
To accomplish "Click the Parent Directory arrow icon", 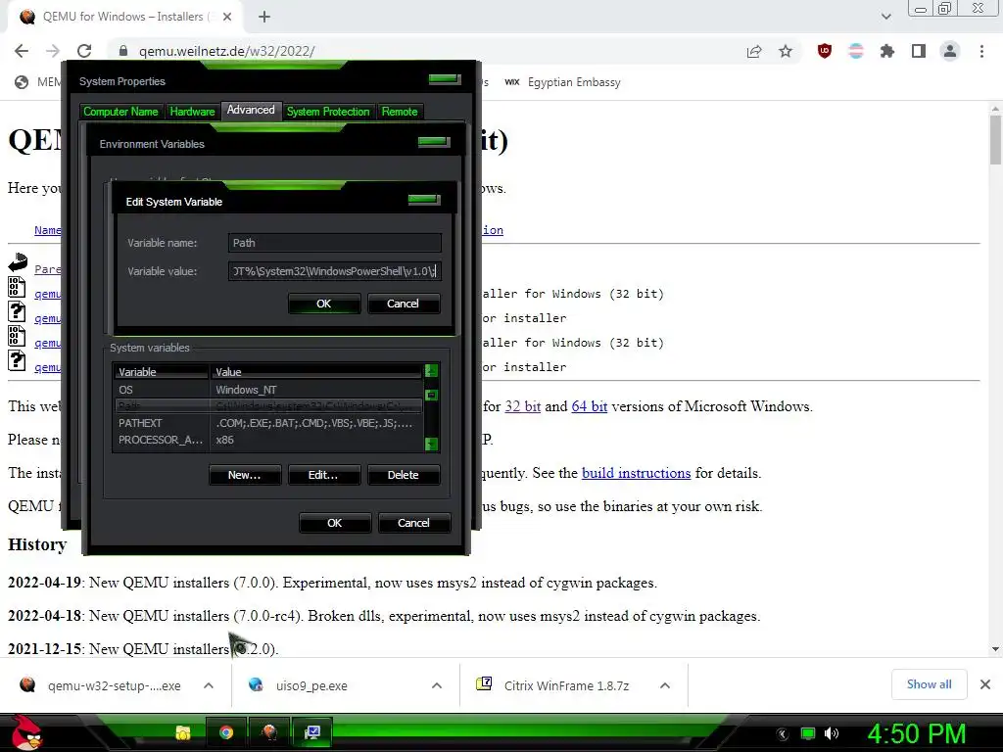I will (x=18, y=262).
